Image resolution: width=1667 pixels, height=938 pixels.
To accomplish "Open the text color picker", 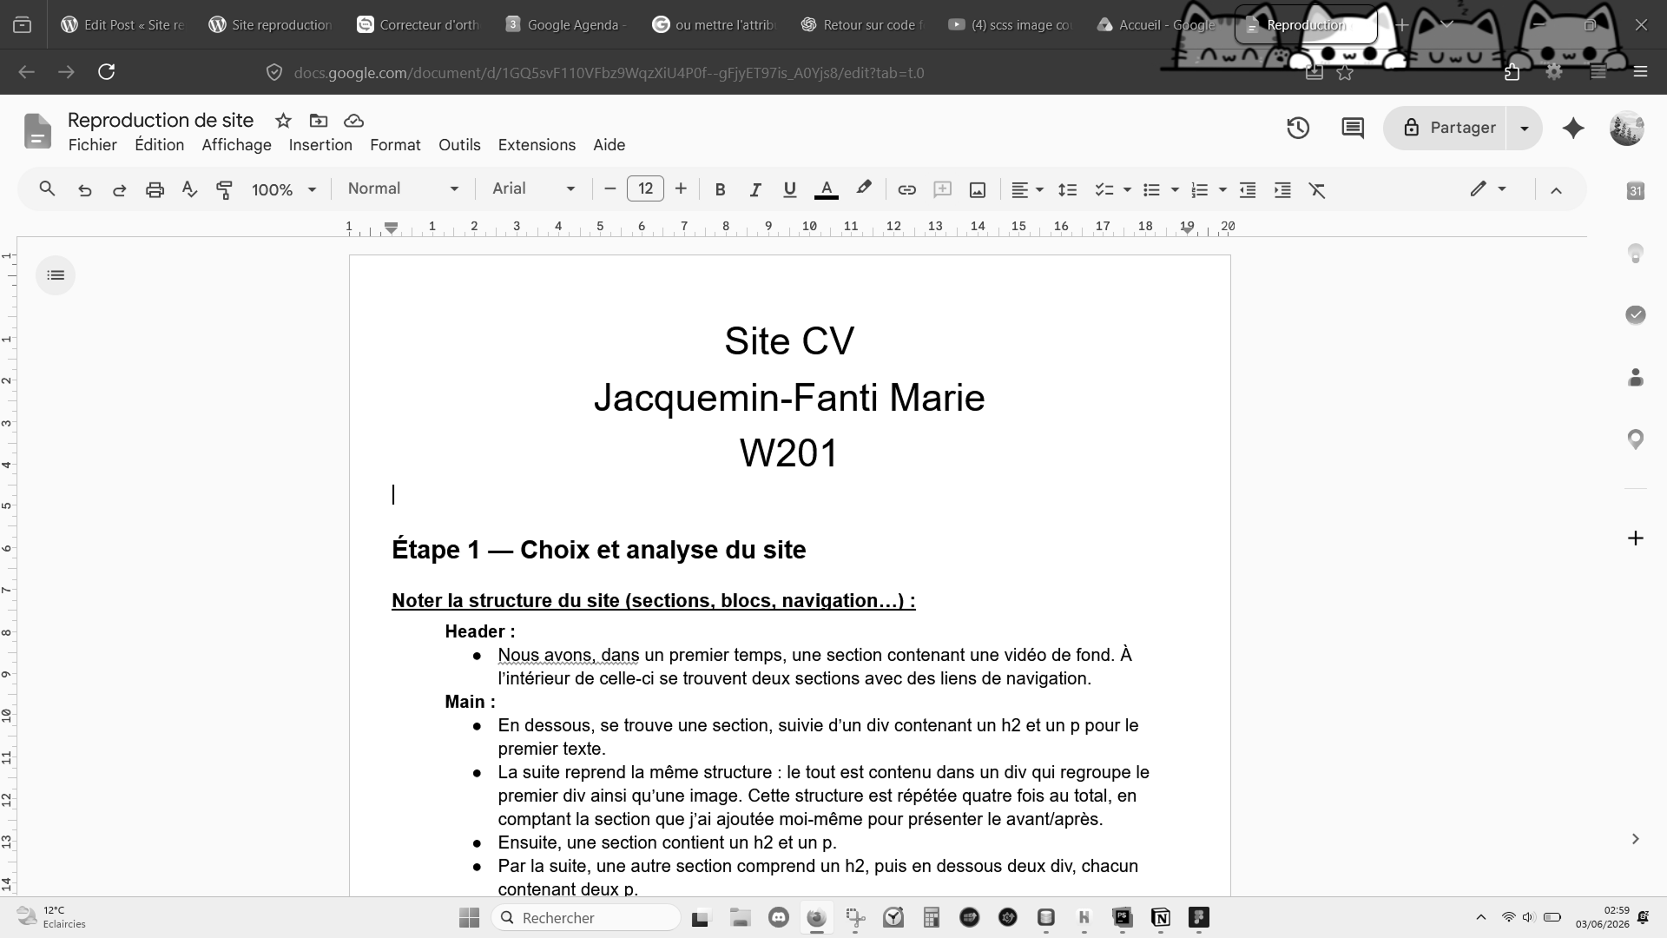I will tap(827, 189).
